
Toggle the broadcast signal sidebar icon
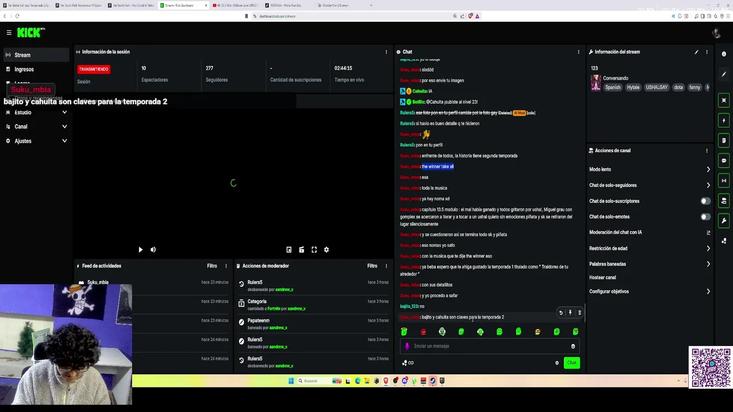pos(724,181)
